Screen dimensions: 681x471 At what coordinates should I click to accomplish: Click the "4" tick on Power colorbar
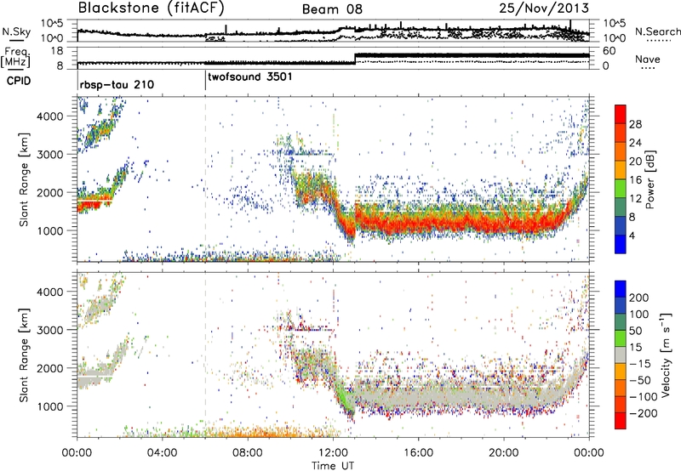632,236
